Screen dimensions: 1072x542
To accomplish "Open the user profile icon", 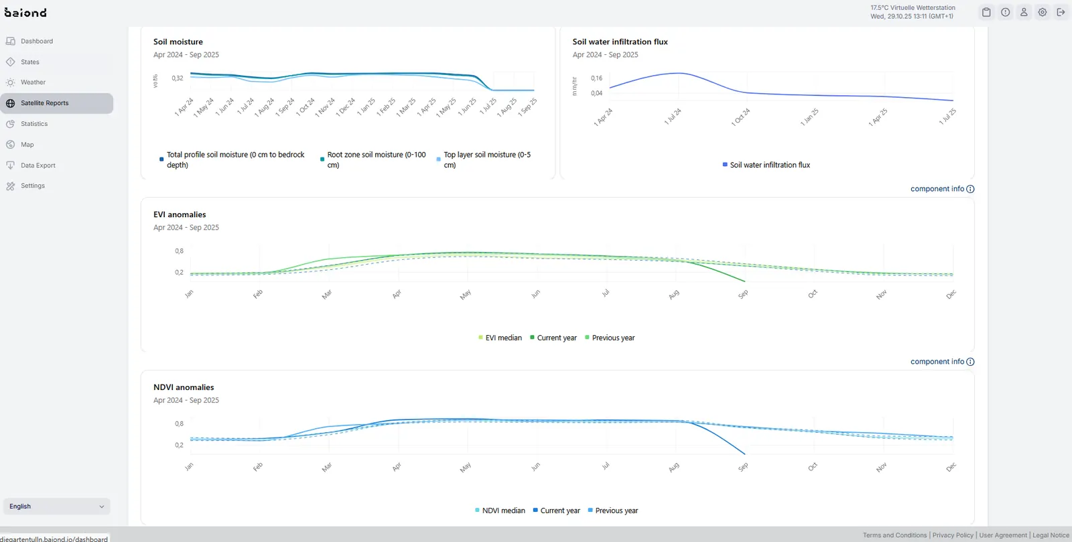I will click(x=1024, y=12).
